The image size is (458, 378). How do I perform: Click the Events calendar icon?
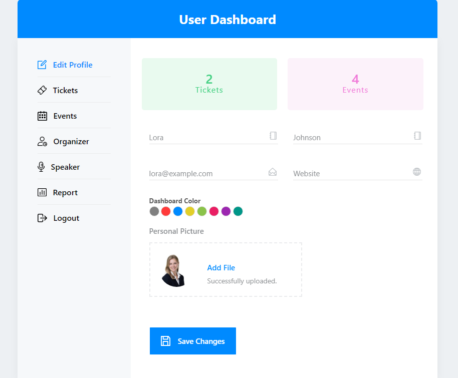click(42, 116)
